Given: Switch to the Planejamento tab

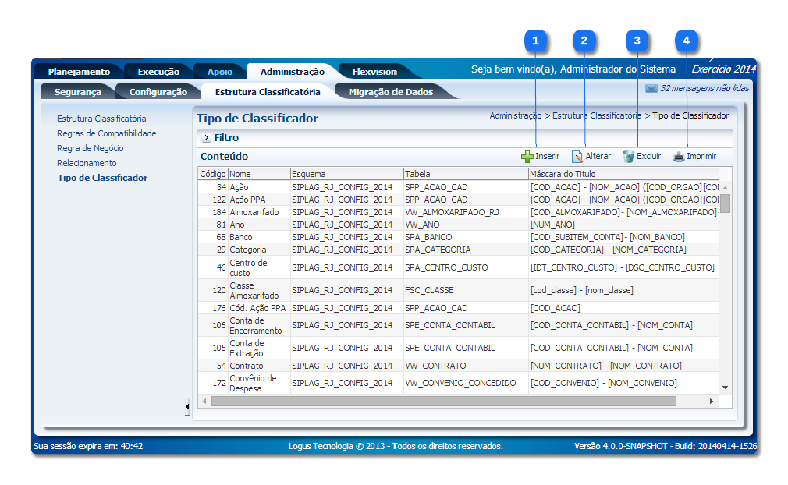Looking at the screenshot, I should pos(79,72).
